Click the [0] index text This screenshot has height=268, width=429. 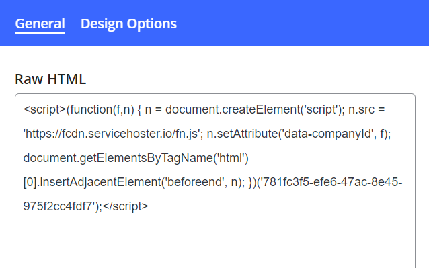coord(30,182)
